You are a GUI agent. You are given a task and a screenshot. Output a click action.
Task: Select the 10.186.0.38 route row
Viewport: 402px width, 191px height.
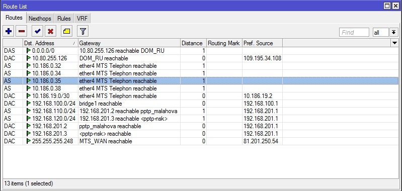200,88
